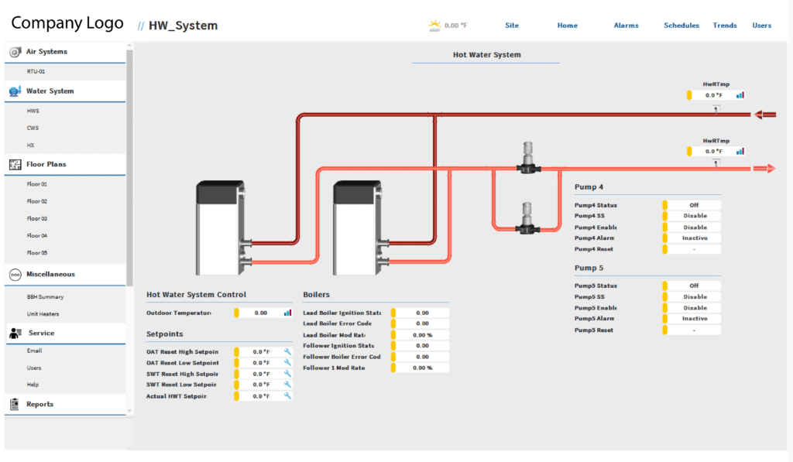Edit OAT Reset High Setpoint wrench
The height and width of the screenshot is (462, 793).
287,352
